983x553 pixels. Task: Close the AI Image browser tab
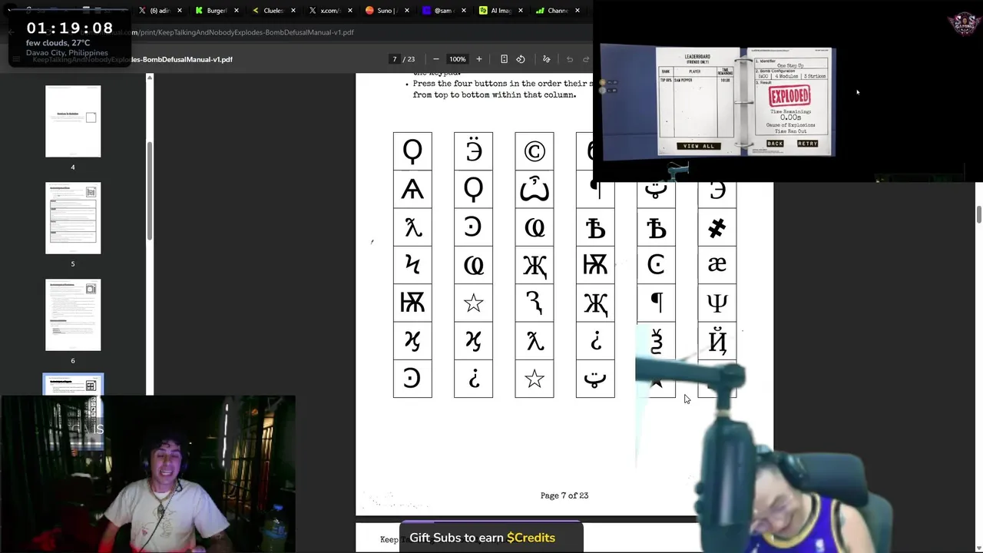(x=520, y=11)
